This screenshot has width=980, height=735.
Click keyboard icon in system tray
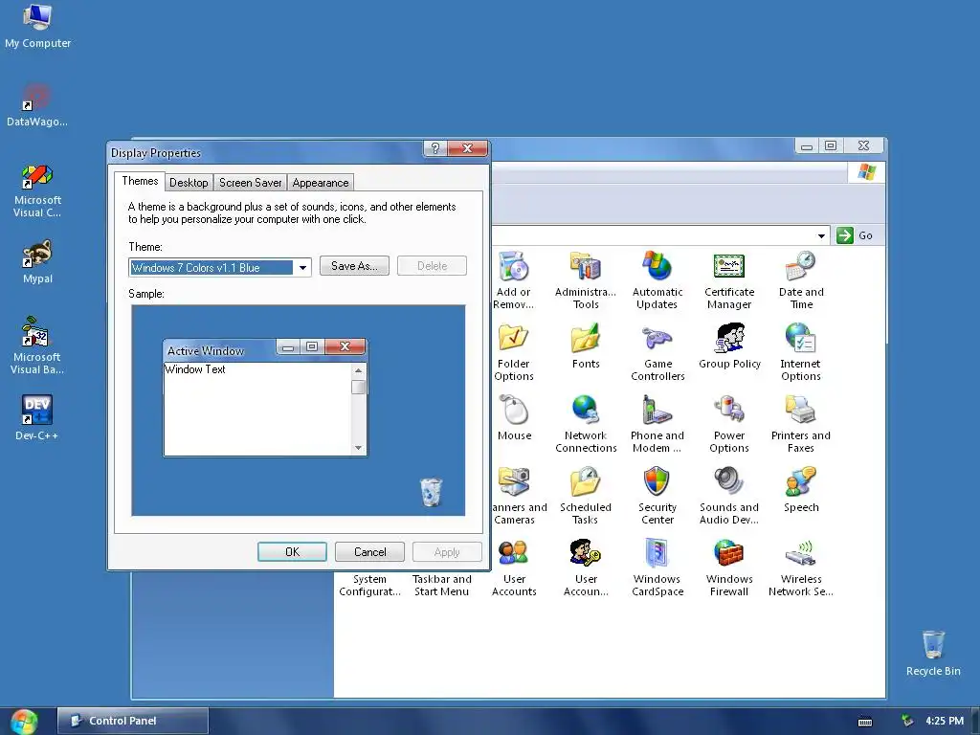pyautogui.click(x=865, y=722)
